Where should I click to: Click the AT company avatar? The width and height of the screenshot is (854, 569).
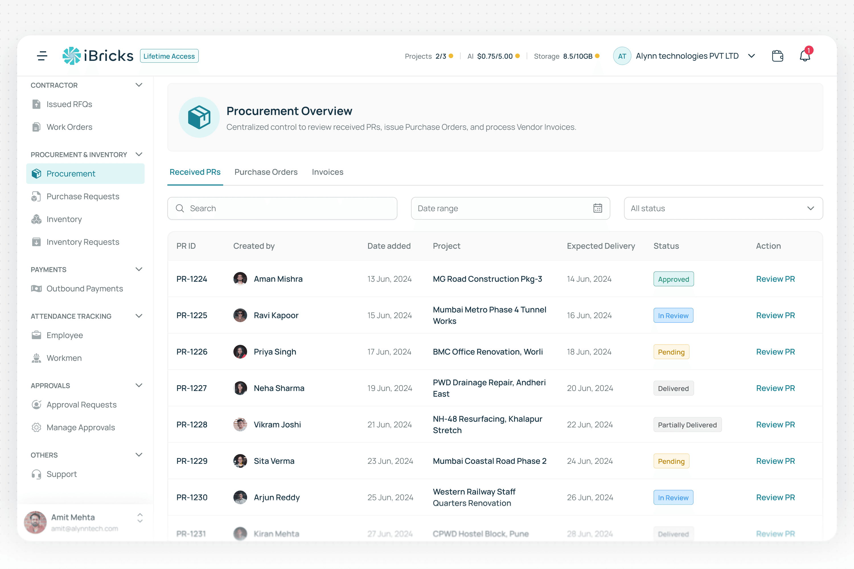622,56
